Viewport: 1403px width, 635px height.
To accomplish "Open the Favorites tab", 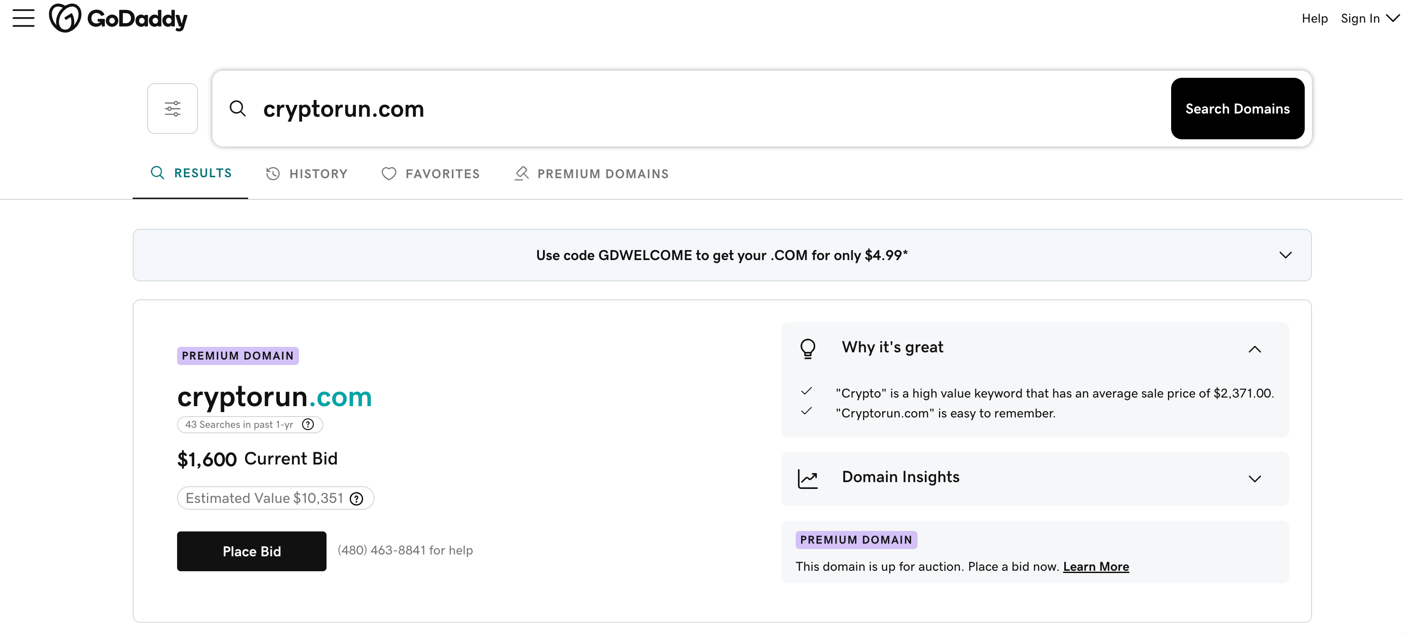I will pos(430,174).
